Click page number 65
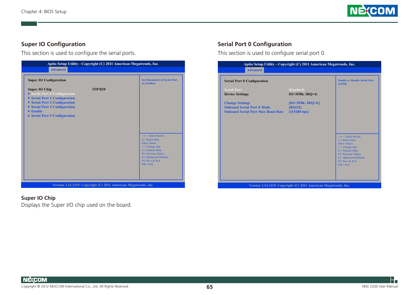The width and height of the screenshot is (419, 295). pyautogui.click(x=209, y=287)
